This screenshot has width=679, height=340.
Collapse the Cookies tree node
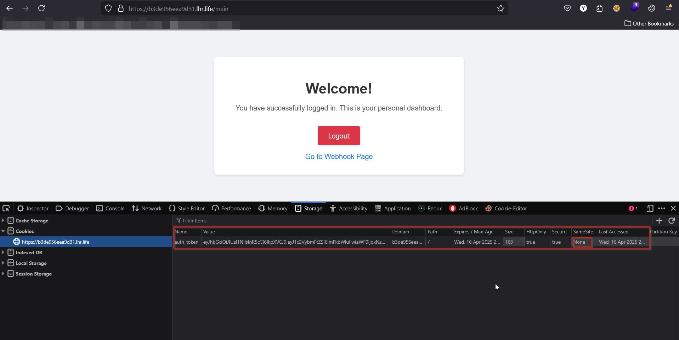coord(3,231)
